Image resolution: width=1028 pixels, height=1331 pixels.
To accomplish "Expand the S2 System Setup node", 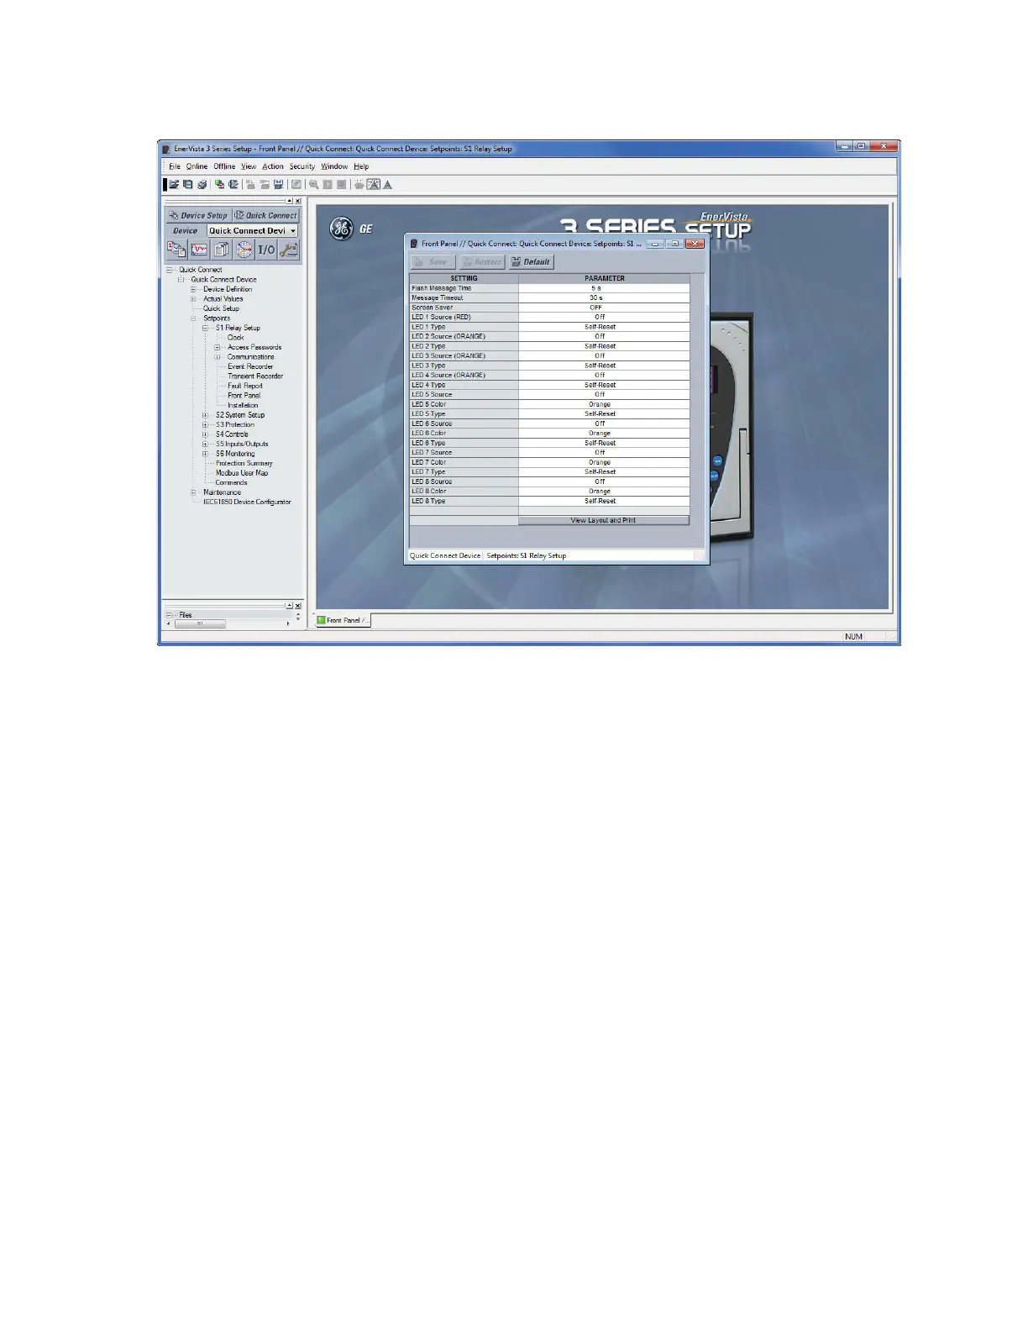I will click(205, 415).
